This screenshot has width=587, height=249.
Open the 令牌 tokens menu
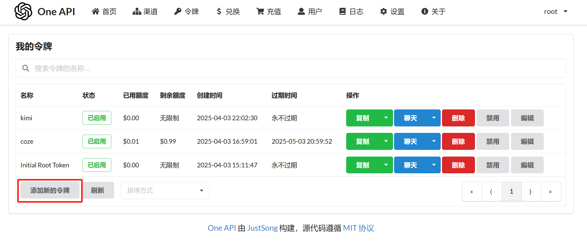186,12
